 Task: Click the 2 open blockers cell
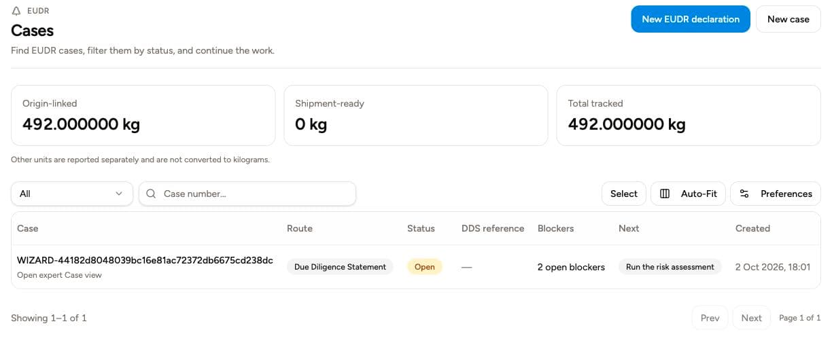click(571, 267)
